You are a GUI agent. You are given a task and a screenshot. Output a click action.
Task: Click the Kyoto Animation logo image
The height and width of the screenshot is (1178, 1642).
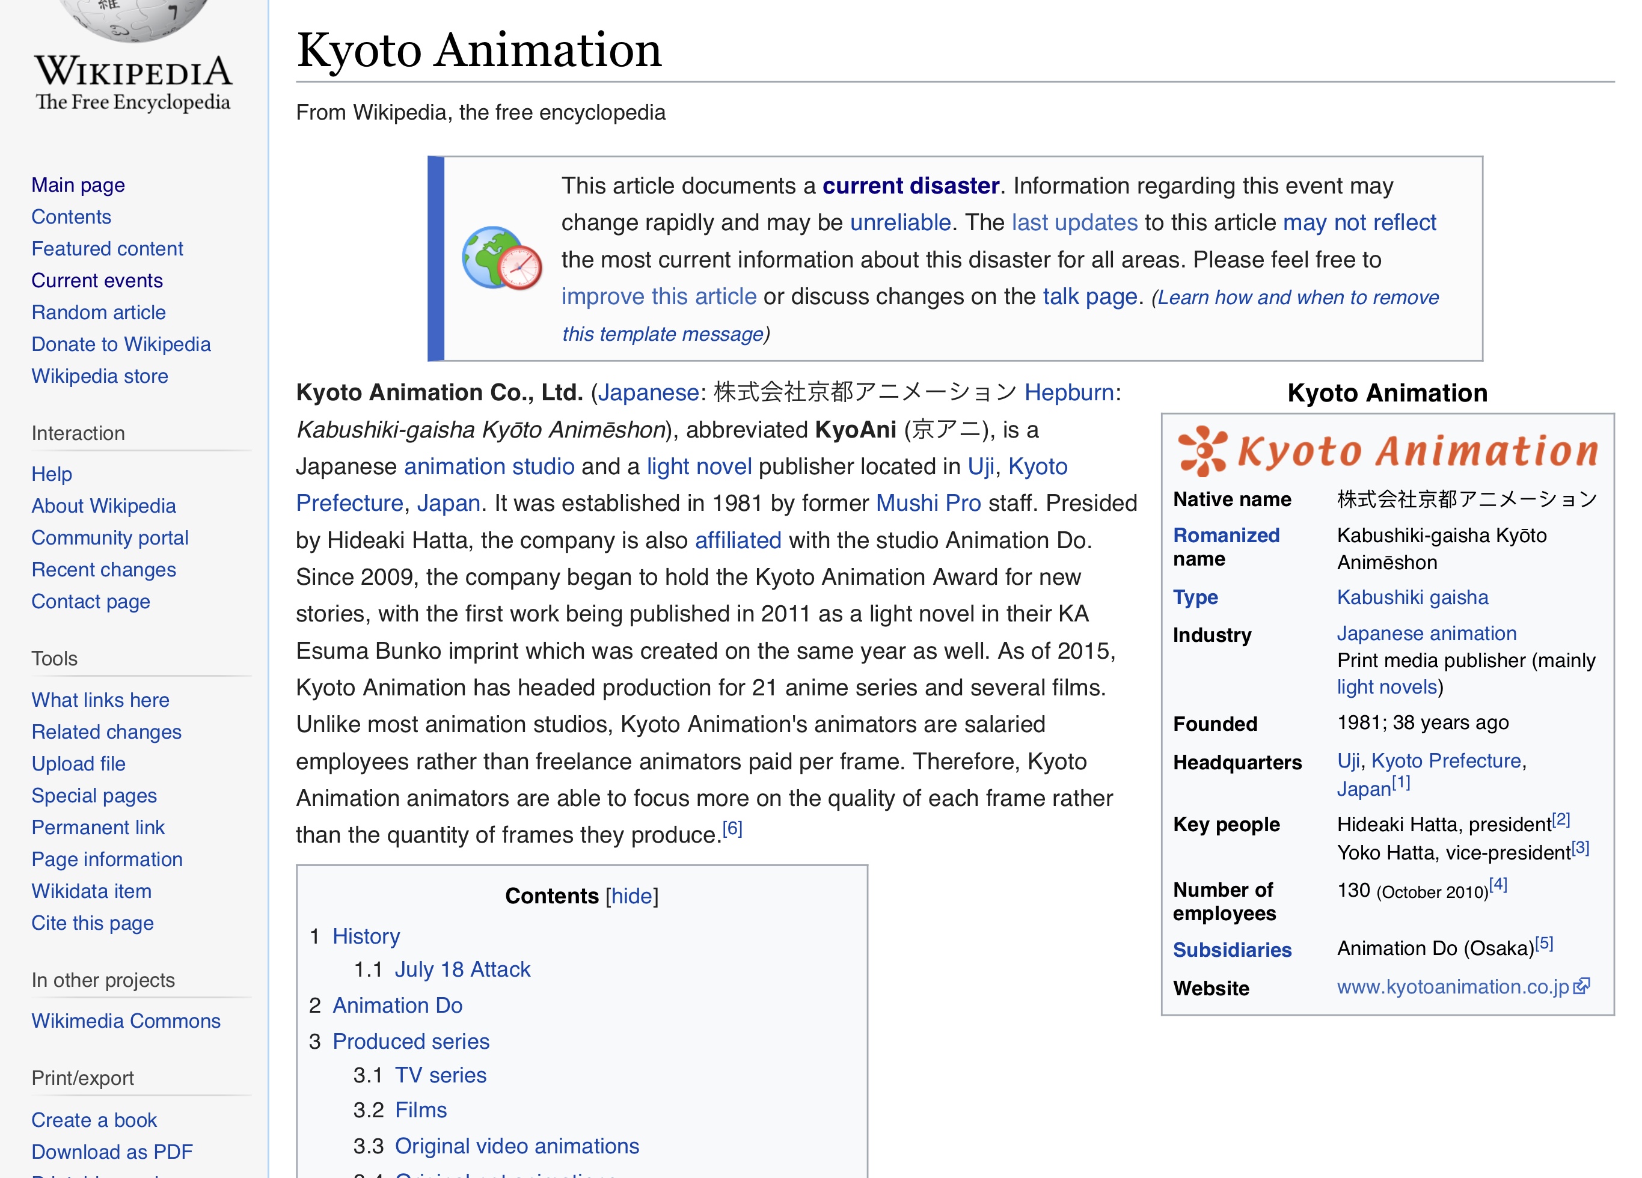[x=1388, y=451]
